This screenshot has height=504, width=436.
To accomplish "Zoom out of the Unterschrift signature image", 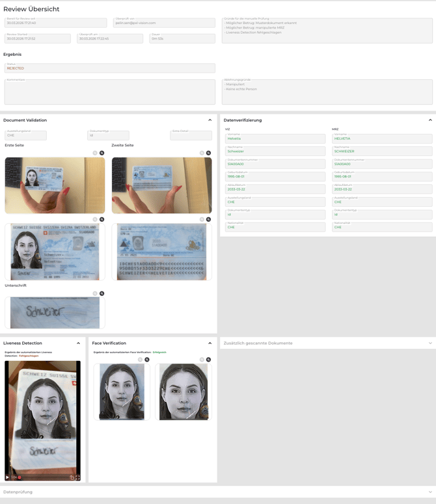I will pyautogui.click(x=95, y=293).
